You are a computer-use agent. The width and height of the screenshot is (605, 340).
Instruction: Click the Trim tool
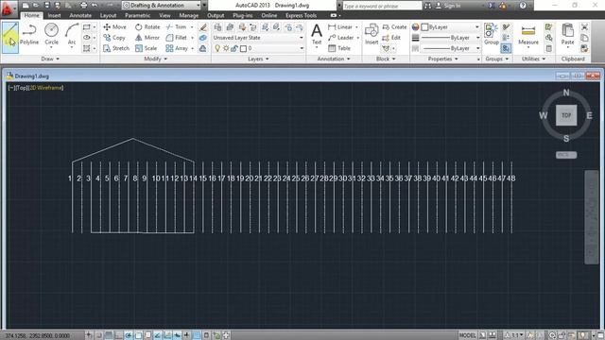click(x=177, y=27)
